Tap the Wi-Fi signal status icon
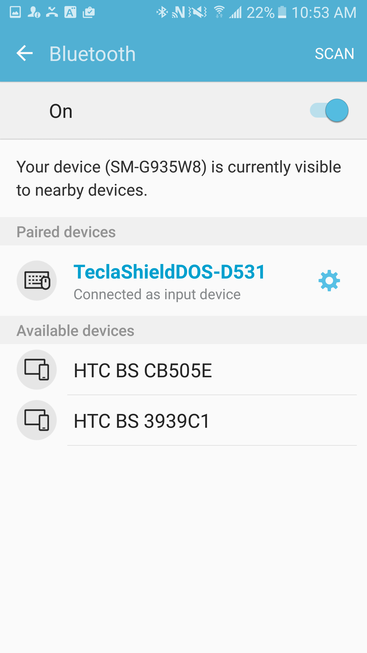 (219, 12)
